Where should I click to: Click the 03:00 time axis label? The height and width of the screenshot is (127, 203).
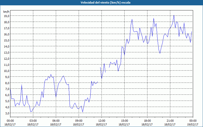click(x=33, y=121)
